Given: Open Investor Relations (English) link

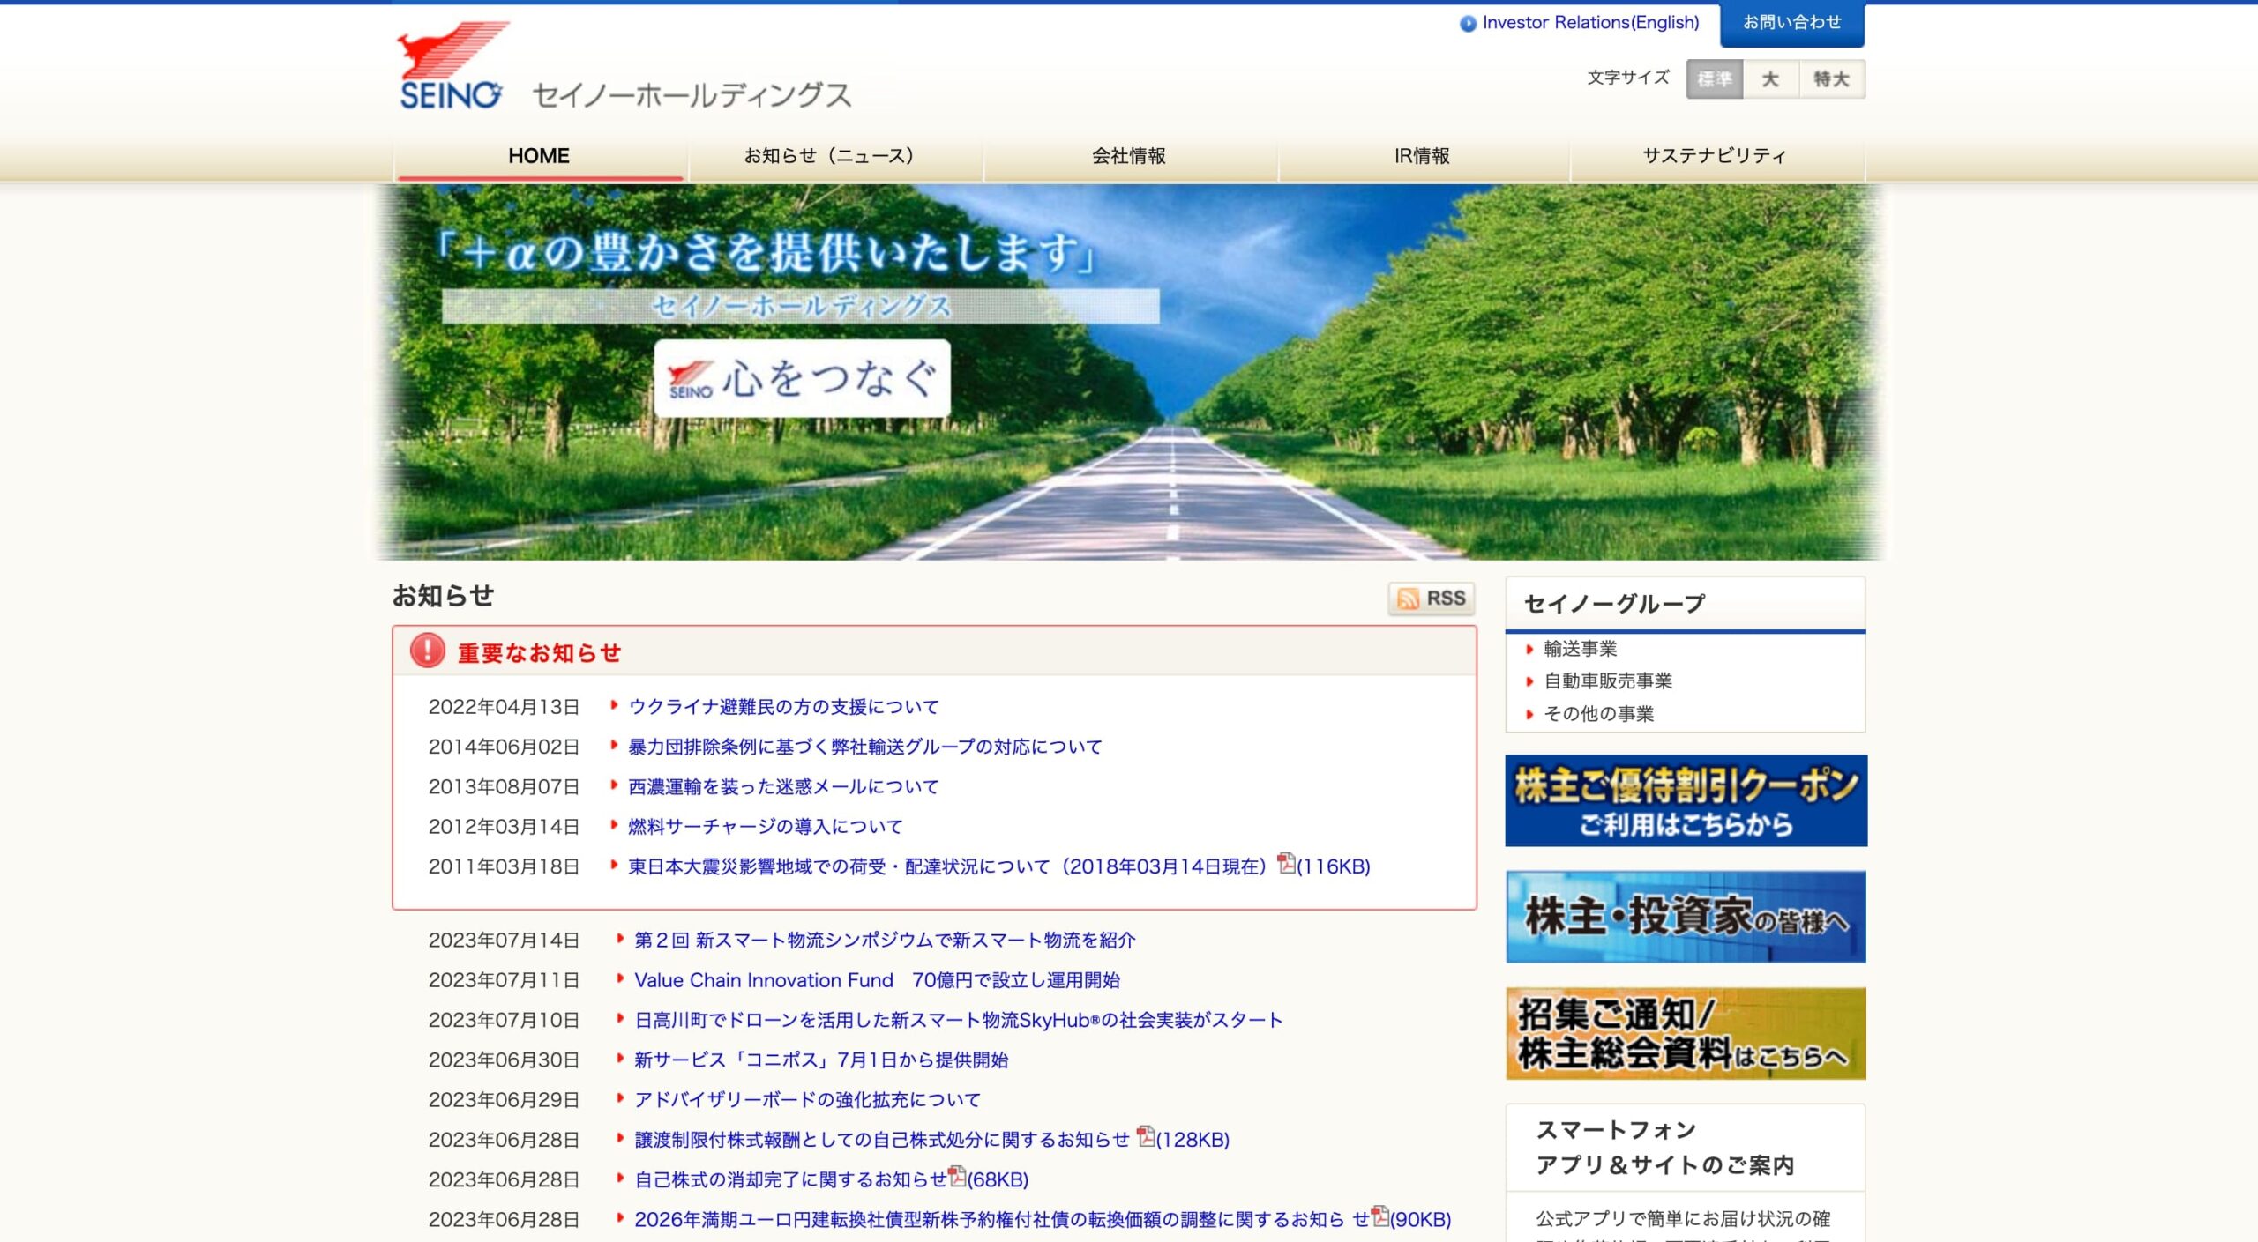Looking at the screenshot, I should [1590, 23].
